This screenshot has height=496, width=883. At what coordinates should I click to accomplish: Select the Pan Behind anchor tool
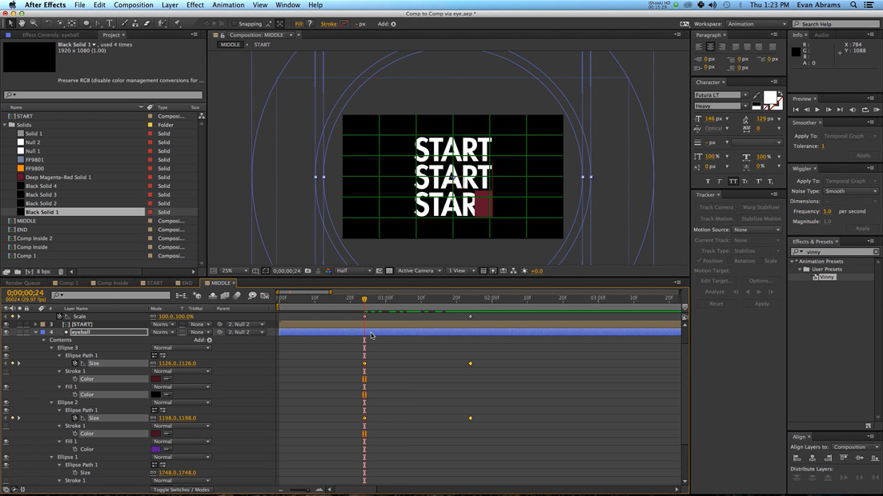[71, 24]
